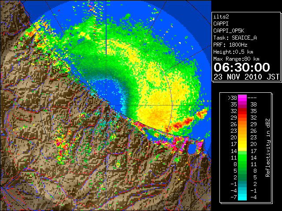
Task: Click the date 23 NOV 2010 JST
Action: [246, 77]
